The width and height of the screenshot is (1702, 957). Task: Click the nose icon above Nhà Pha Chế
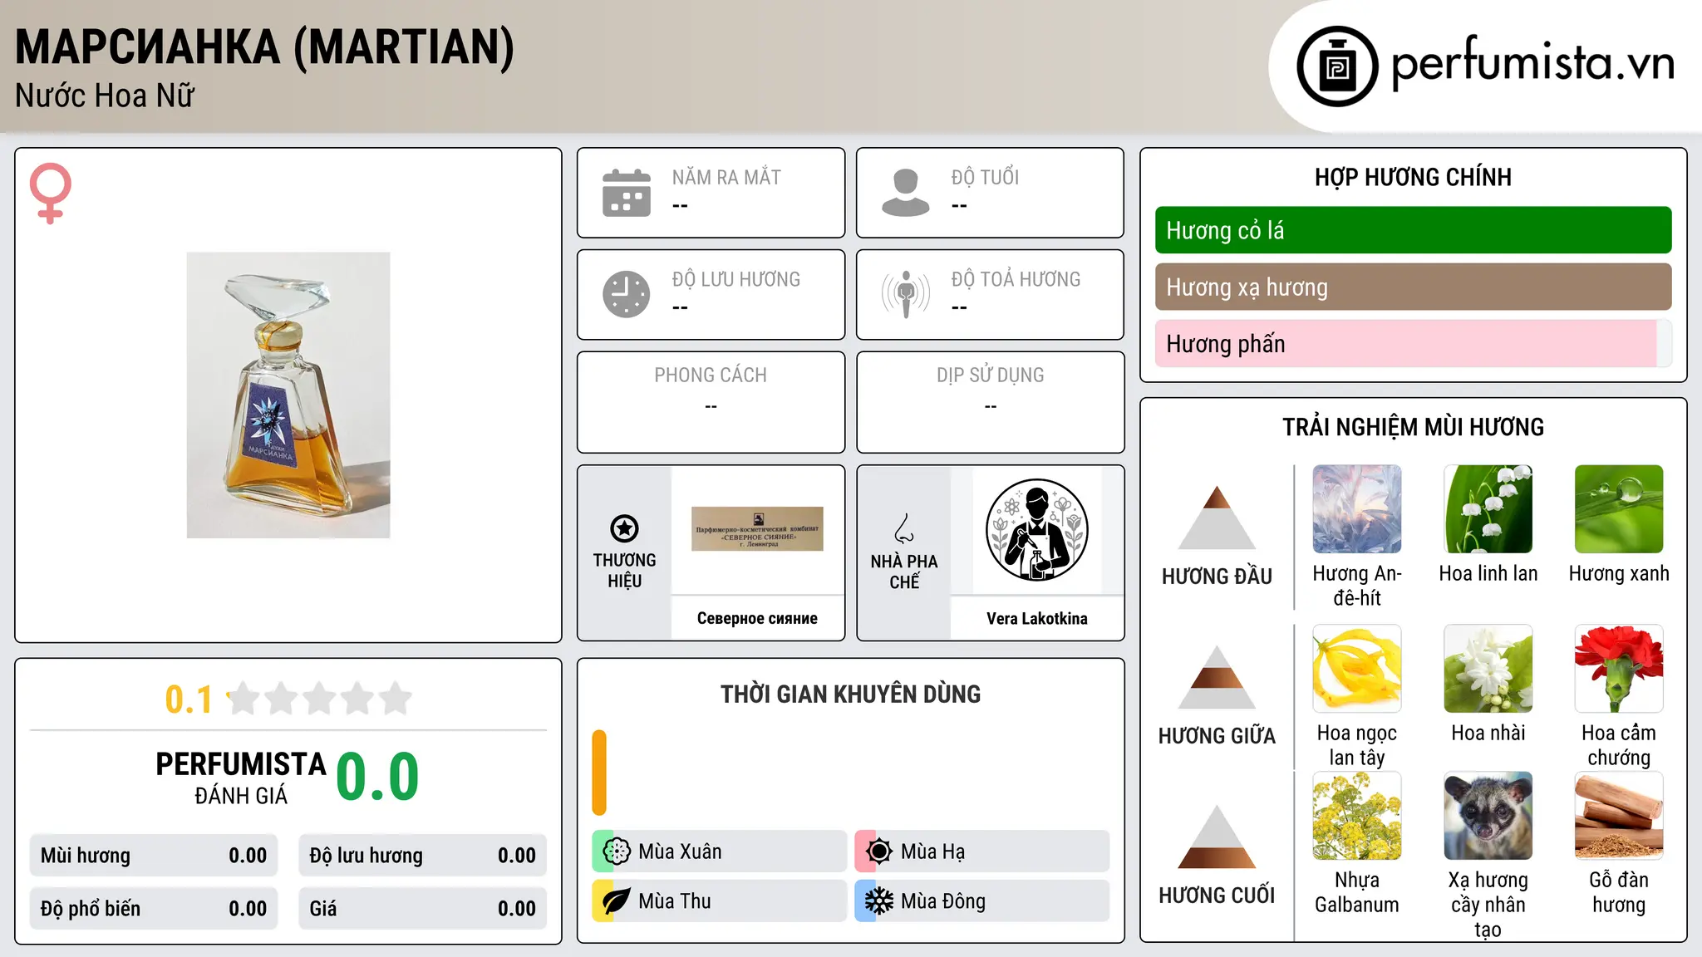click(x=904, y=528)
